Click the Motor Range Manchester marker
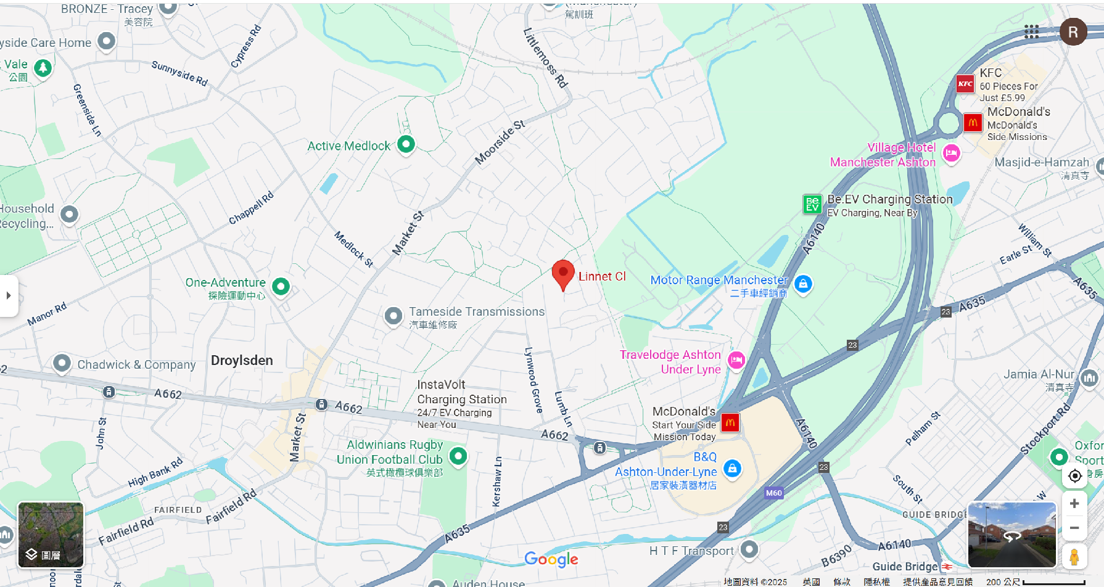1104x587 pixels. (803, 284)
